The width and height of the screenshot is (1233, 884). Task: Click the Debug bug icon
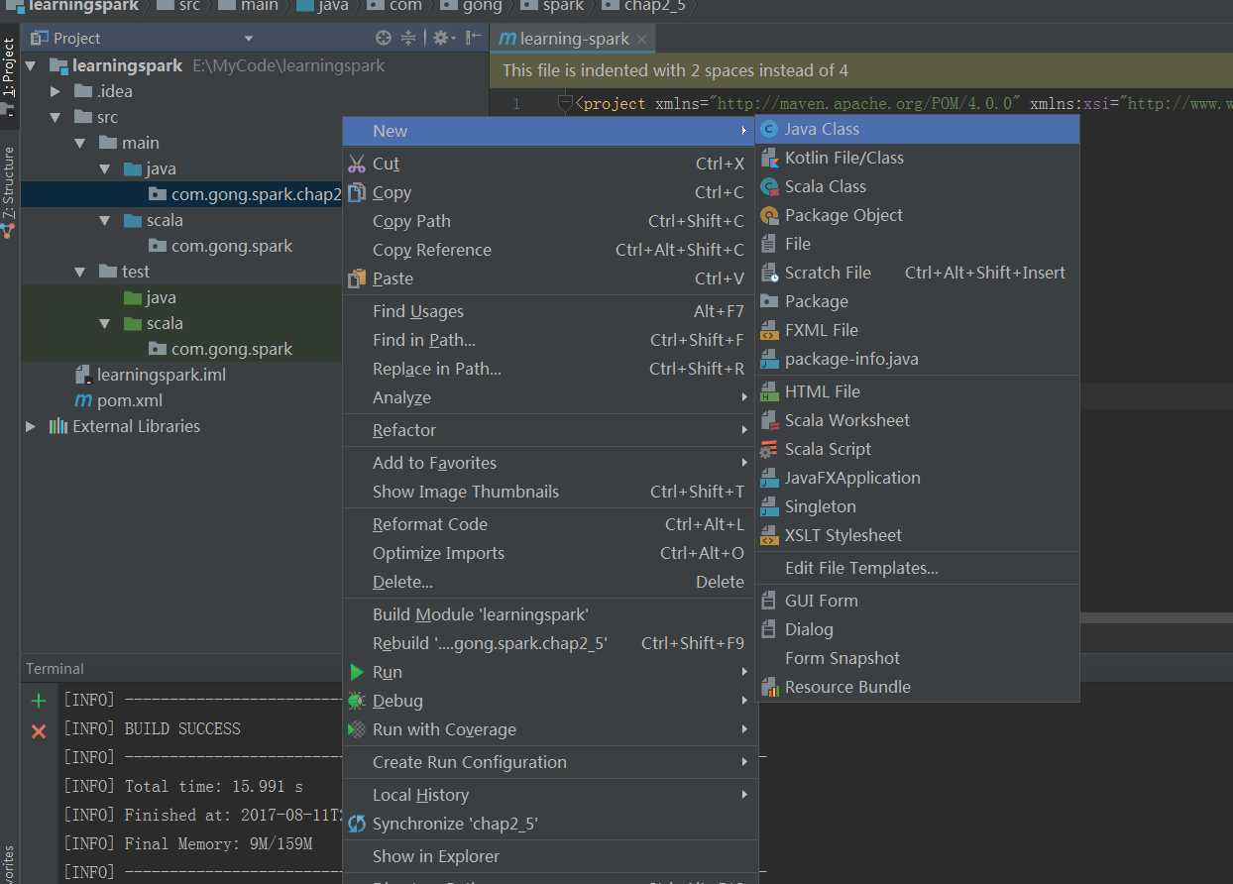357,701
